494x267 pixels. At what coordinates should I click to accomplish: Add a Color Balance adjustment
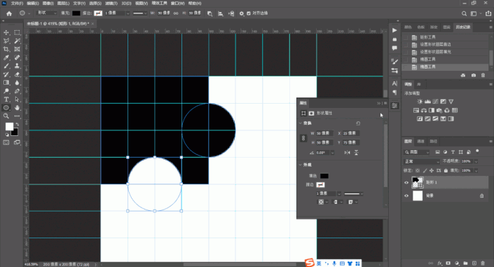coord(424,110)
